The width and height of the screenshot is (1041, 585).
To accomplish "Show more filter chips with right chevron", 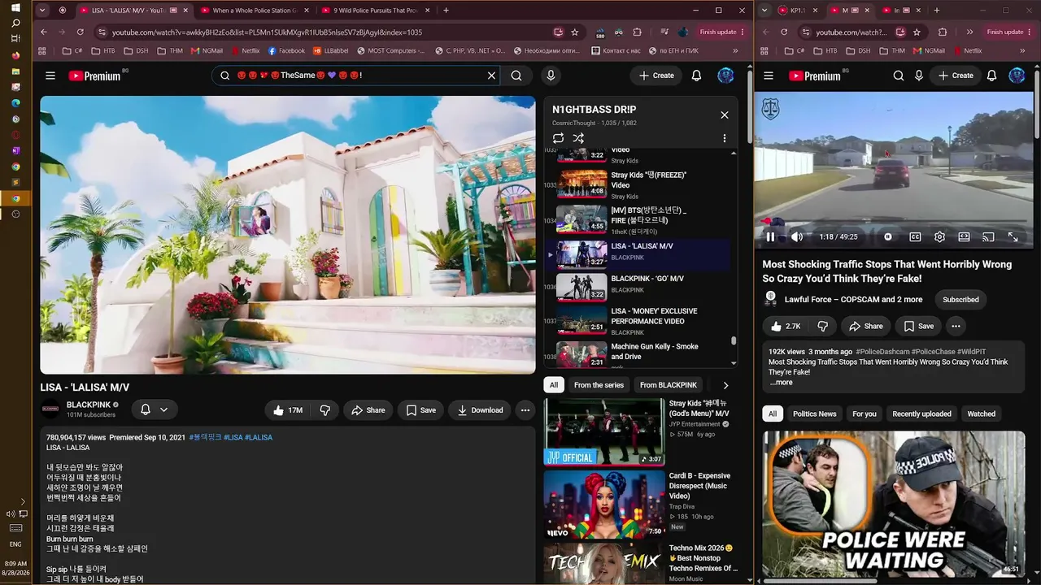I will (725, 385).
